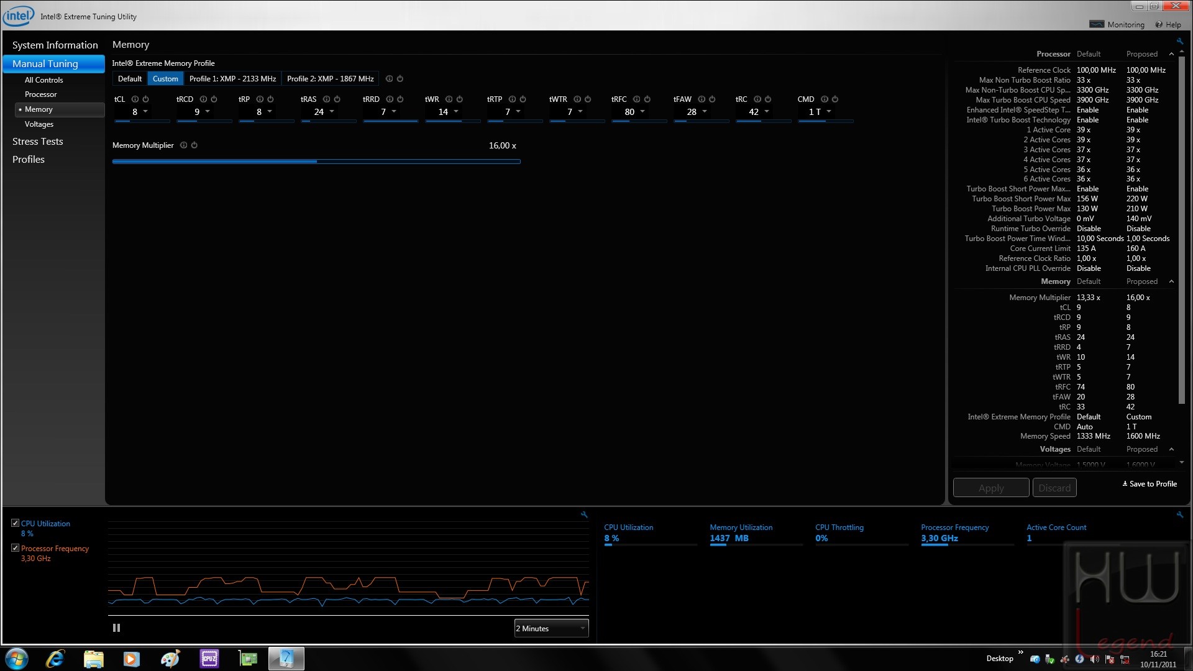Open Windows Start menu
The height and width of the screenshot is (671, 1193).
(x=17, y=659)
